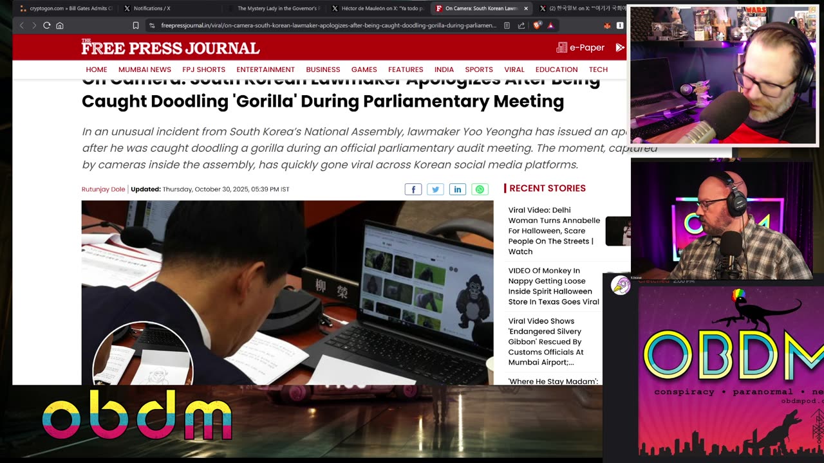Open the browser home page icon
The height and width of the screenshot is (463, 824).
(x=60, y=25)
